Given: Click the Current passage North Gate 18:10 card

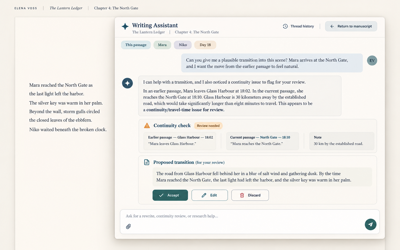Looking at the screenshot, I should tap(263, 141).
